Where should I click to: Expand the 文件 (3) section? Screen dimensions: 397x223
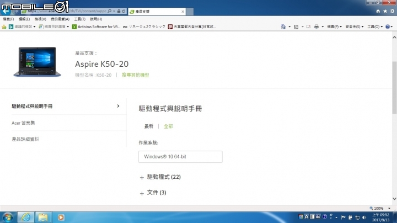[153, 193]
